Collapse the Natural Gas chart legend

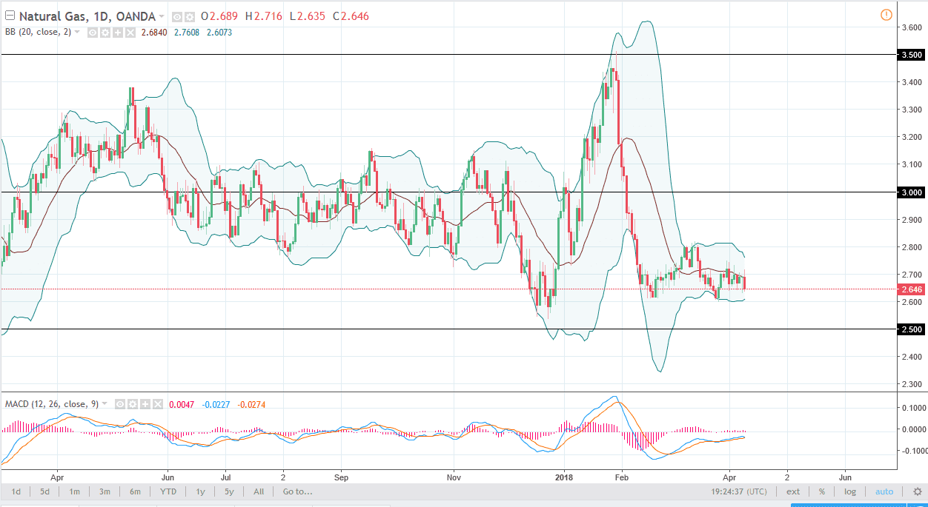tap(10, 16)
